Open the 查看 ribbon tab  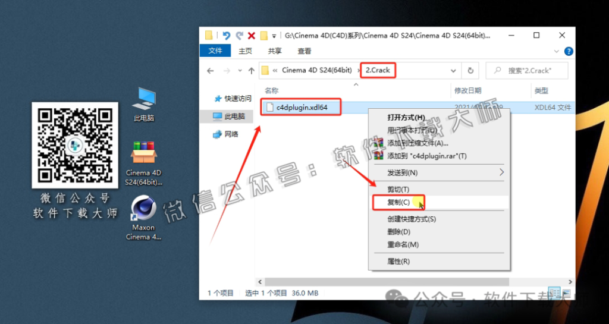pos(304,51)
